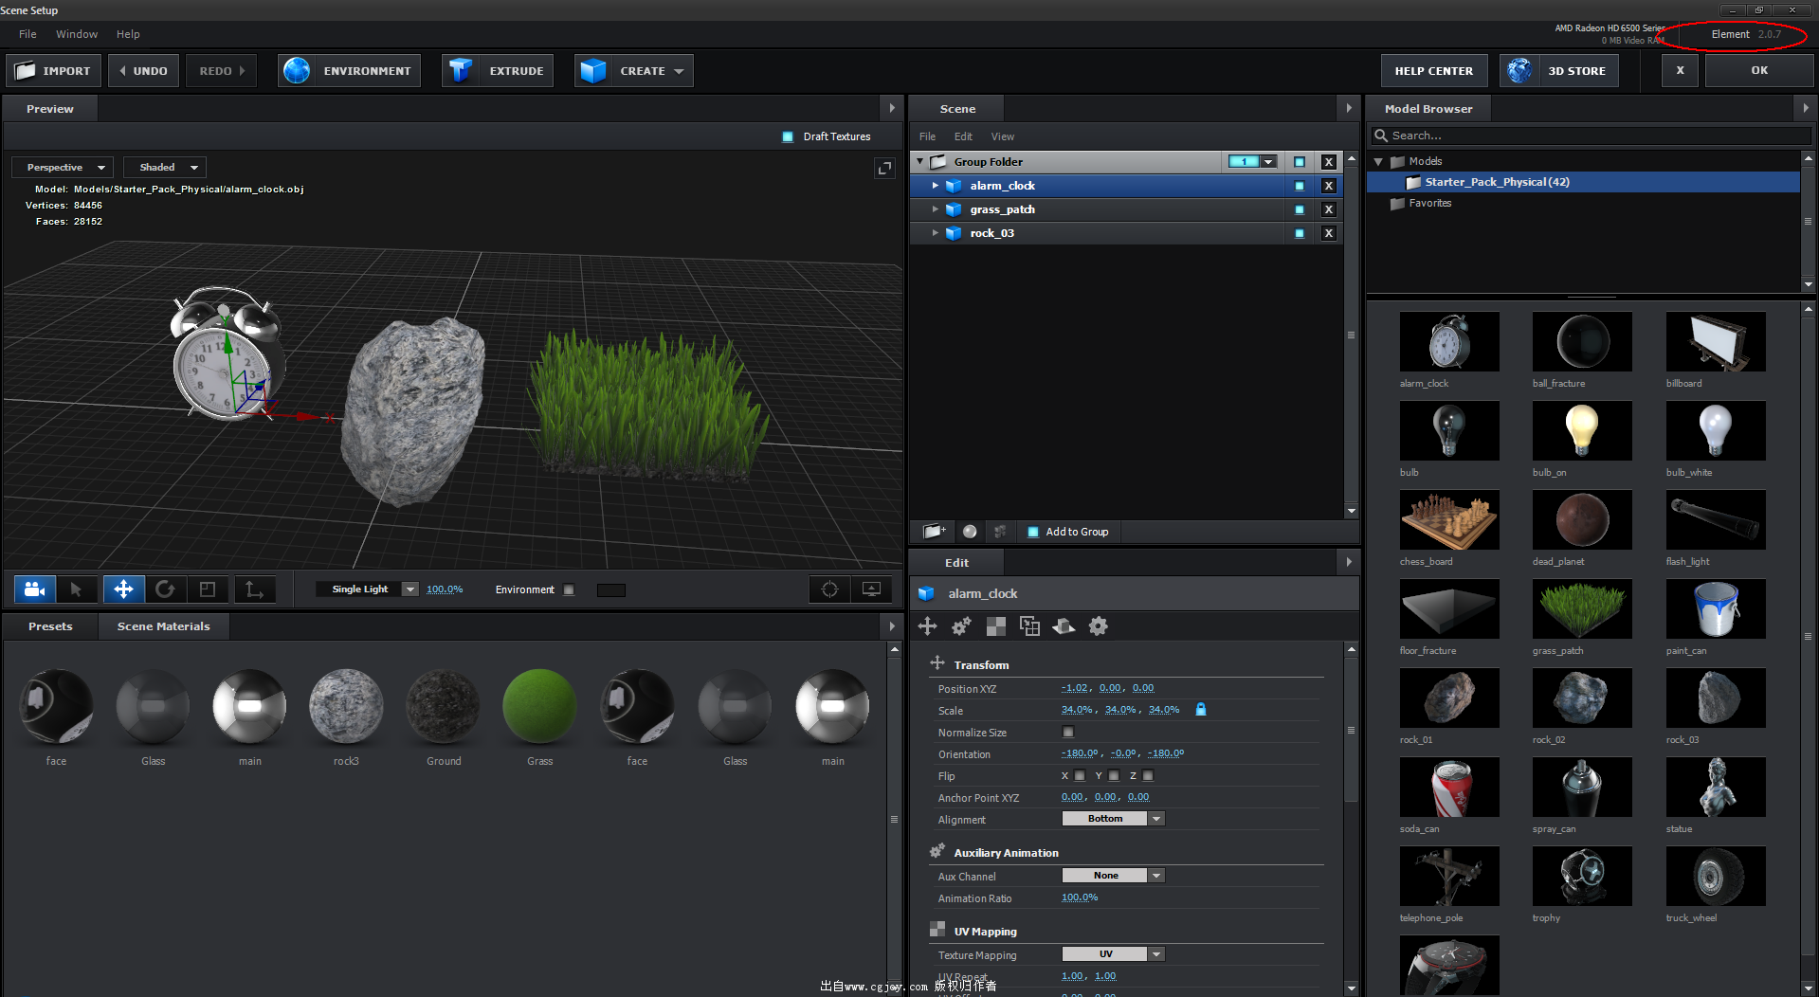The height and width of the screenshot is (997, 1819).
Task: Open the UV mapping checker icon in Edit toolbar
Action: coord(996,625)
